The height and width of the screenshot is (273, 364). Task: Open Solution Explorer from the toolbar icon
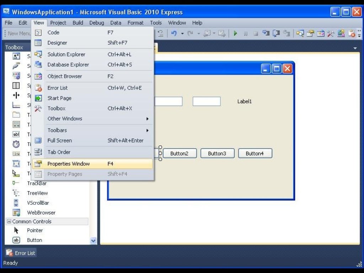300,33
